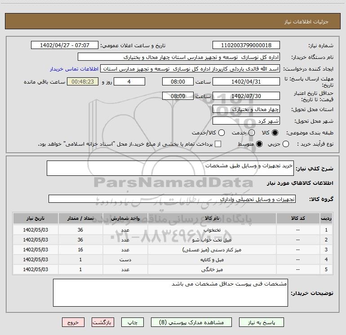The height and width of the screenshot is (335, 346).
Task: Click the unit دست in مبل و کاناپه row
Action: tap(125, 260)
